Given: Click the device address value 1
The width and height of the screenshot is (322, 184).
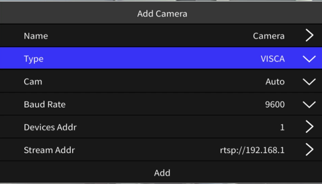Looking at the screenshot, I should click(x=282, y=127).
